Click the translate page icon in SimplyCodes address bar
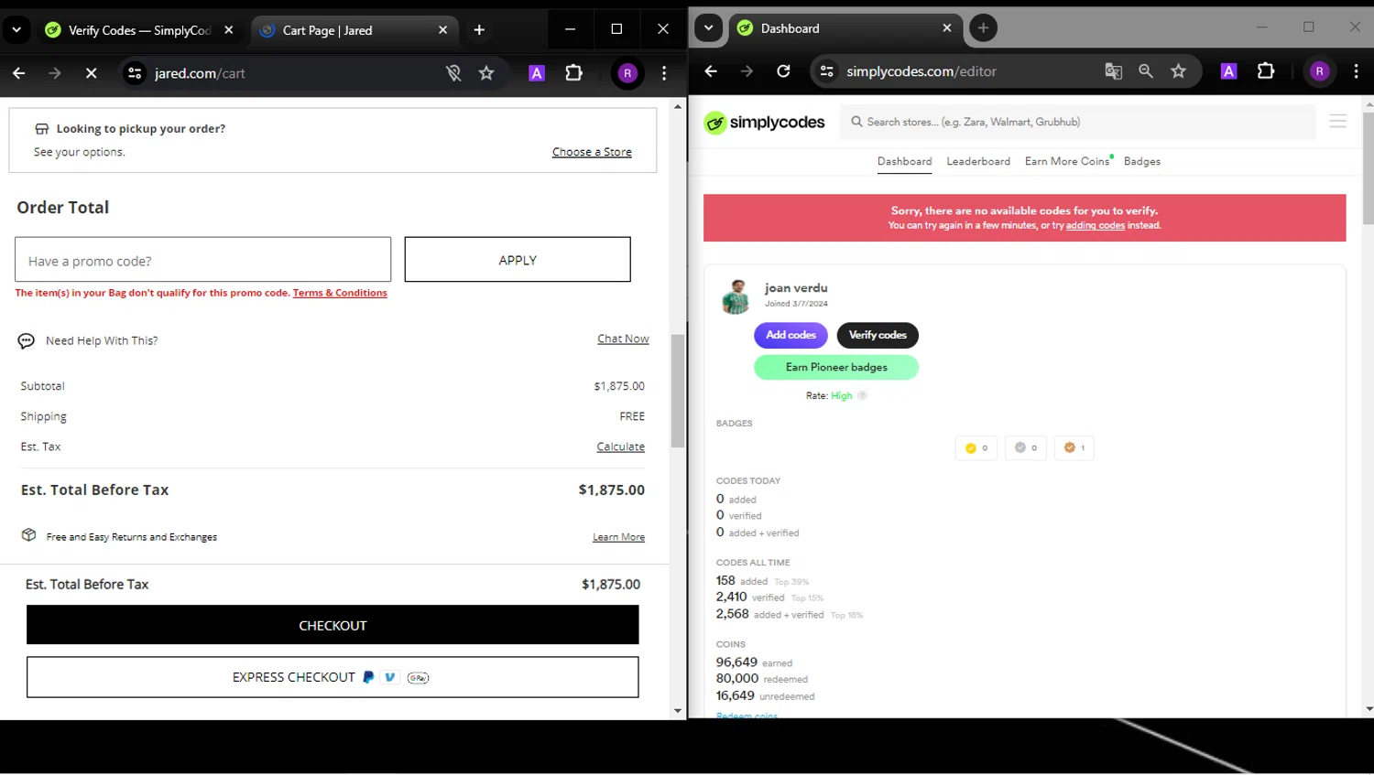This screenshot has height=775, width=1374. click(x=1114, y=71)
